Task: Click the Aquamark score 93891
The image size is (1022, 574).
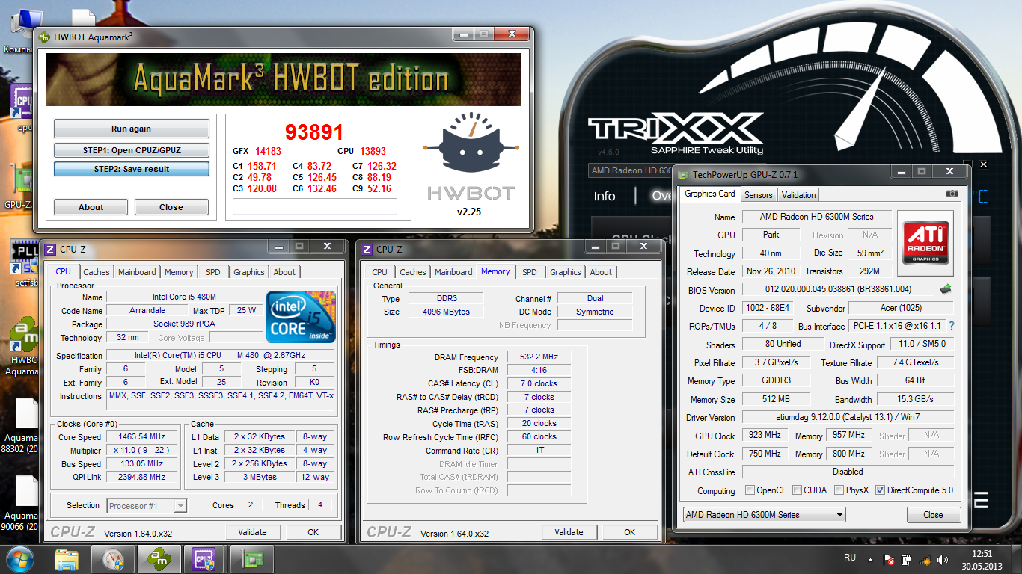Action: click(314, 132)
